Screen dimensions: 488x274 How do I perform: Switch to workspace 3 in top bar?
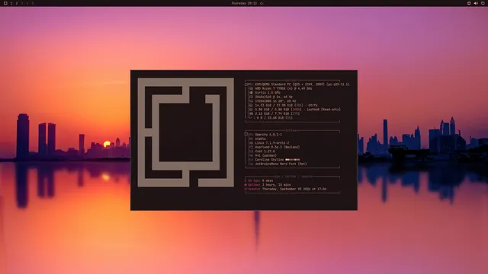pos(22,3)
